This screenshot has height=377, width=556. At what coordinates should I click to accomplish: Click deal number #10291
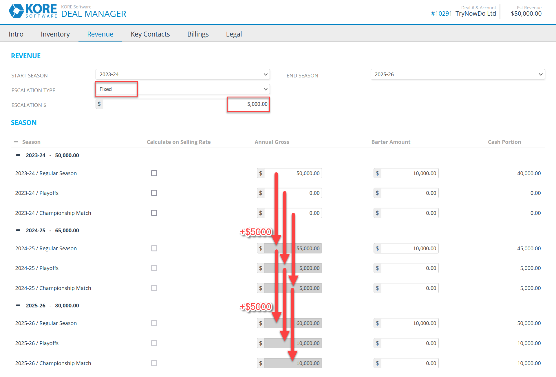(x=441, y=13)
